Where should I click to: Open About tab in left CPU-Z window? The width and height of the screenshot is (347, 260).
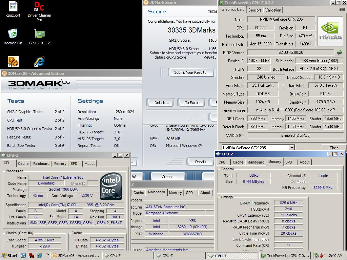[89, 164]
